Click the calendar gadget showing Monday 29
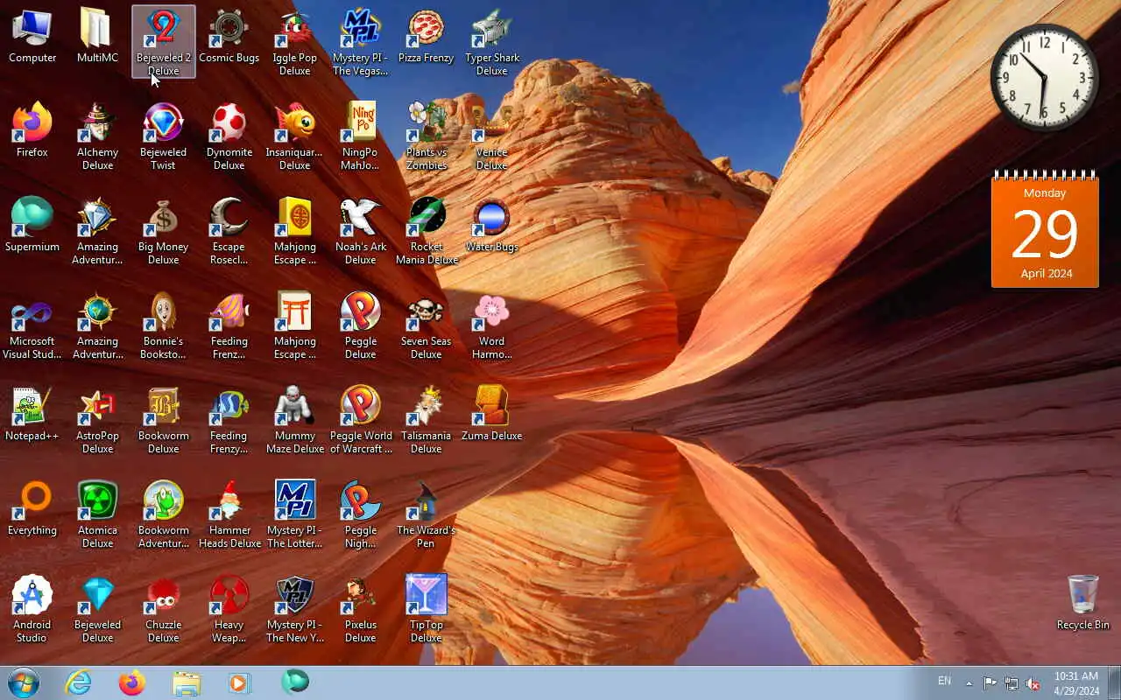 click(x=1045, y=228)
